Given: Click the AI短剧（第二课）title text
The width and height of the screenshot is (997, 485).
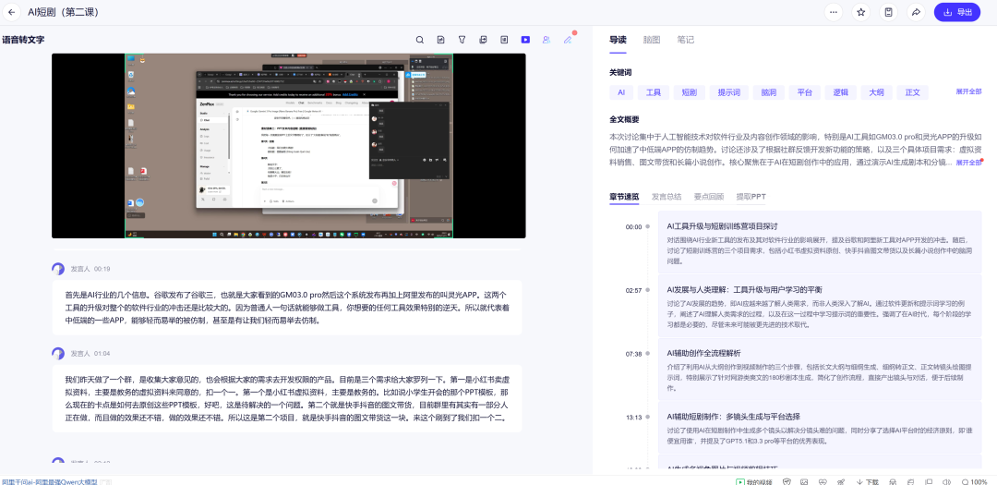Looking at the screenshot, I should 63,12.
